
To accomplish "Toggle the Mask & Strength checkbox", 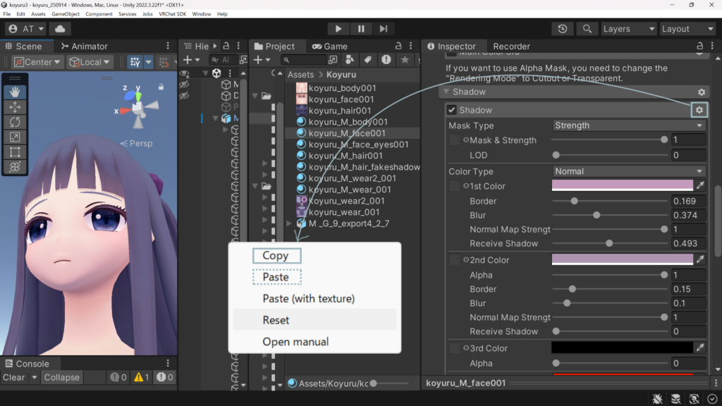I will [455, 140].
